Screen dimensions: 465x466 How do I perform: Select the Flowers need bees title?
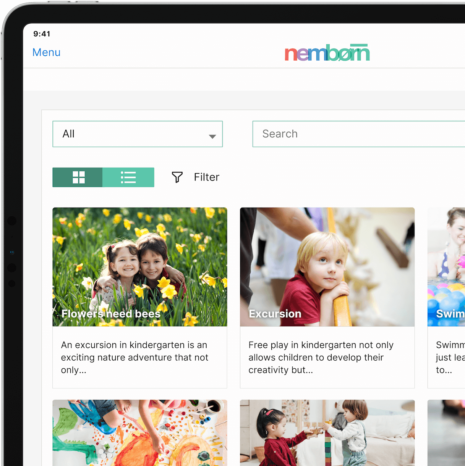click(111, 314)
